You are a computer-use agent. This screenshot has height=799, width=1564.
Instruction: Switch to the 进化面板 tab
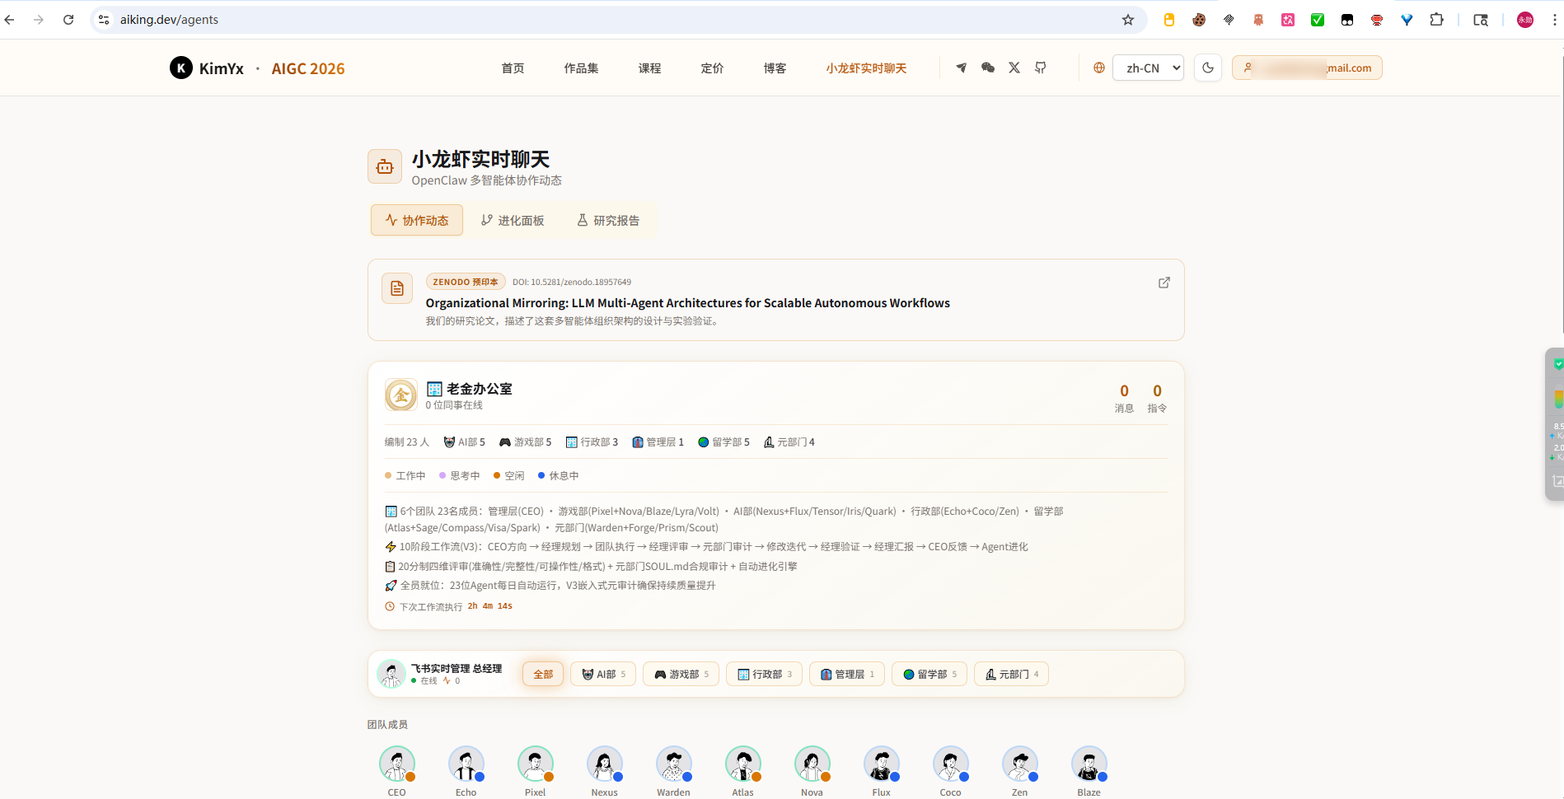[513, 220]
